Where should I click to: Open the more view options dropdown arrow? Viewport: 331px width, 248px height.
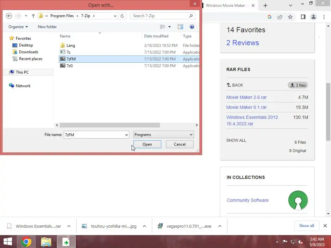[x=169, y=27]
